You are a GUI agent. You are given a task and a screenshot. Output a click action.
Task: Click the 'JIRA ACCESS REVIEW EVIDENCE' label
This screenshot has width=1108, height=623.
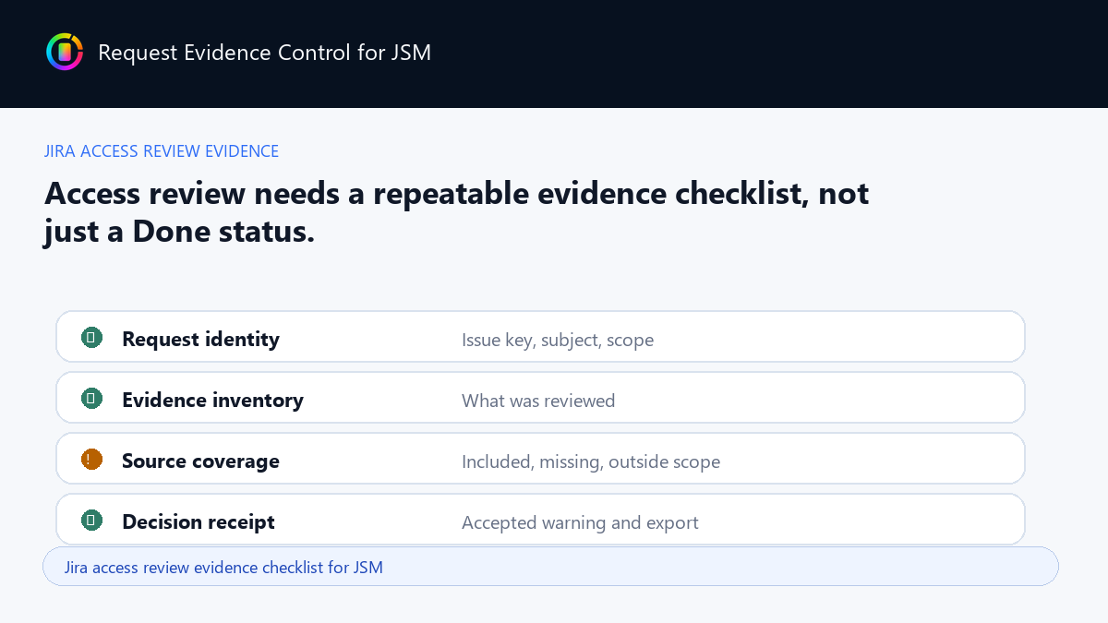162,151
